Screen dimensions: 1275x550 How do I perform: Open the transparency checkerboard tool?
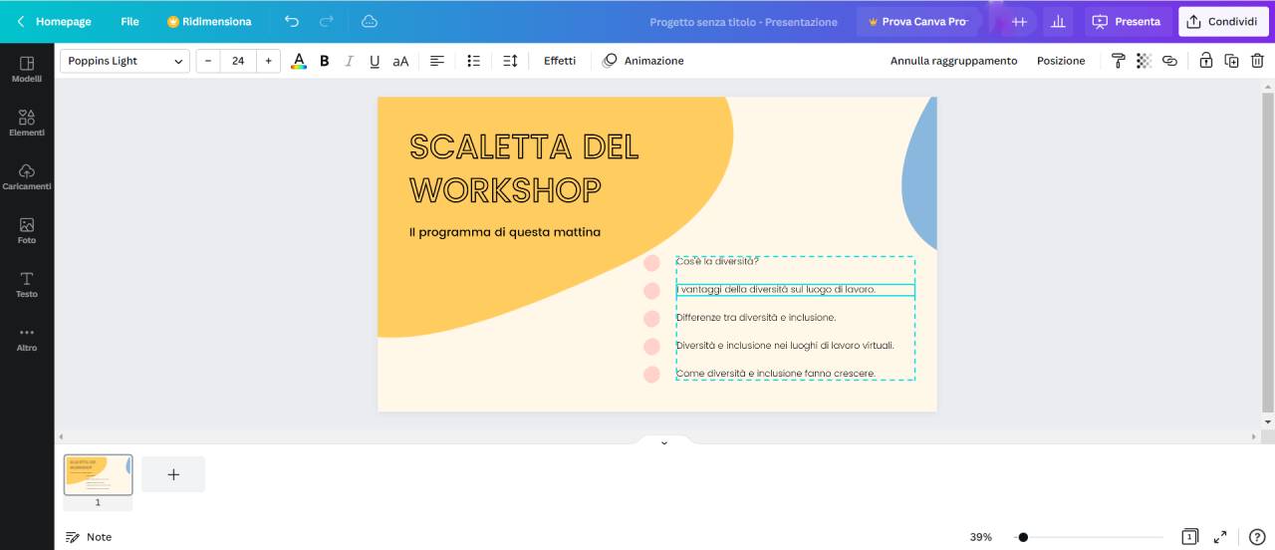(1144, 61)
